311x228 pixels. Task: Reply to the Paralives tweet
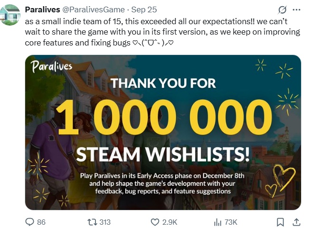coord(29,222)
